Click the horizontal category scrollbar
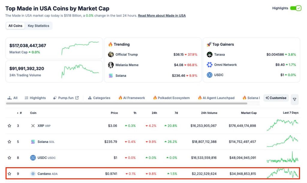The image size is (307, 183). [x=127, y=103]
